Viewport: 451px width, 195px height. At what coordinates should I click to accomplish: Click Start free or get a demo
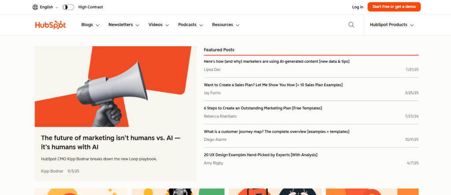pos(394,7)
